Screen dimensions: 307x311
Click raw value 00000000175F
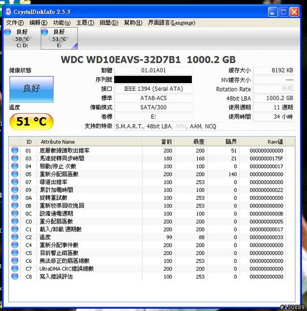pyautogui.click(x=267, y=158)
